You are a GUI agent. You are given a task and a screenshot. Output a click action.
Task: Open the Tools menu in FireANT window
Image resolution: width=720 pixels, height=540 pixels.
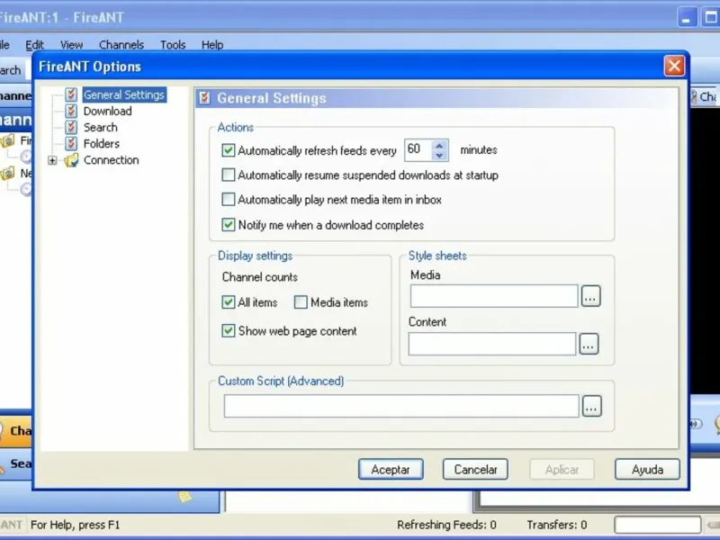click(173, 44)
